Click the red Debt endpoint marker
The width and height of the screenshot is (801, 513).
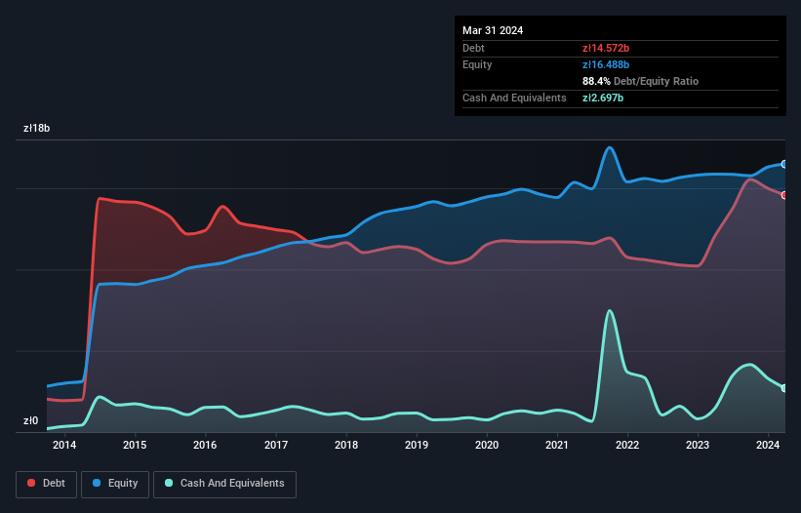pyautogui.click(x=784, y=195)
